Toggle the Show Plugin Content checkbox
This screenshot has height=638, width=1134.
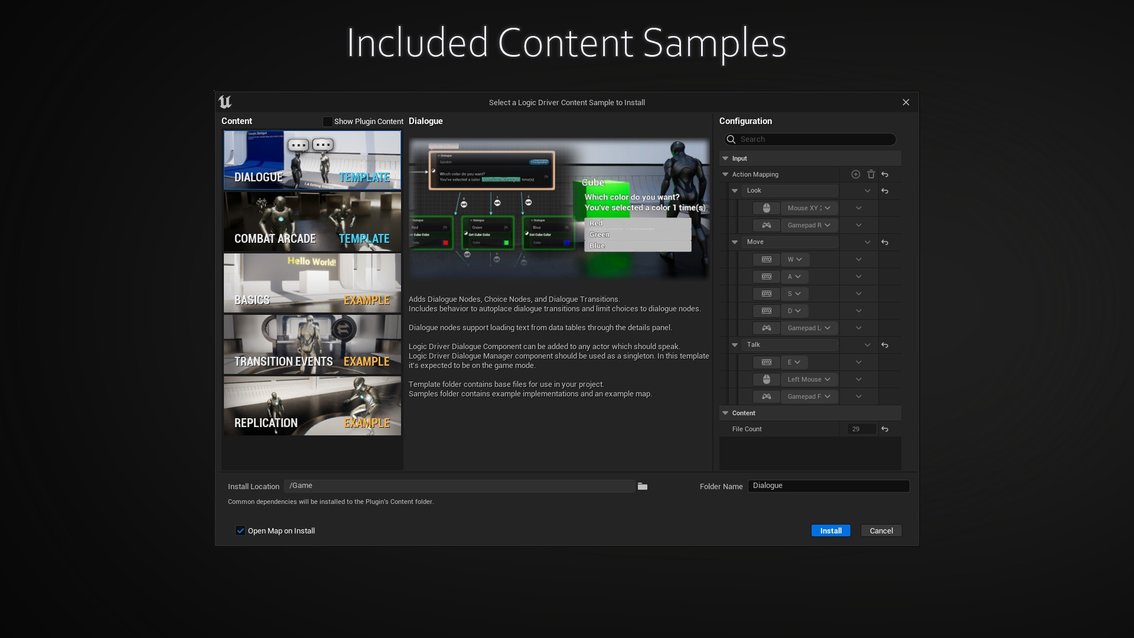(327, 121)
